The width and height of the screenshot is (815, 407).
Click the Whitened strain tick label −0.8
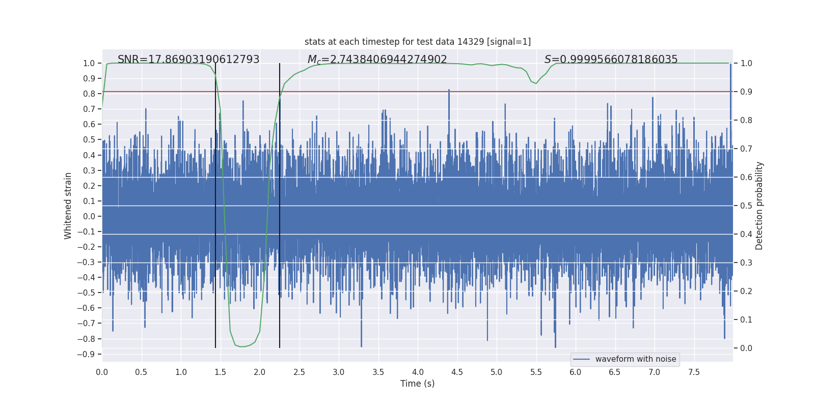(87, 339)
